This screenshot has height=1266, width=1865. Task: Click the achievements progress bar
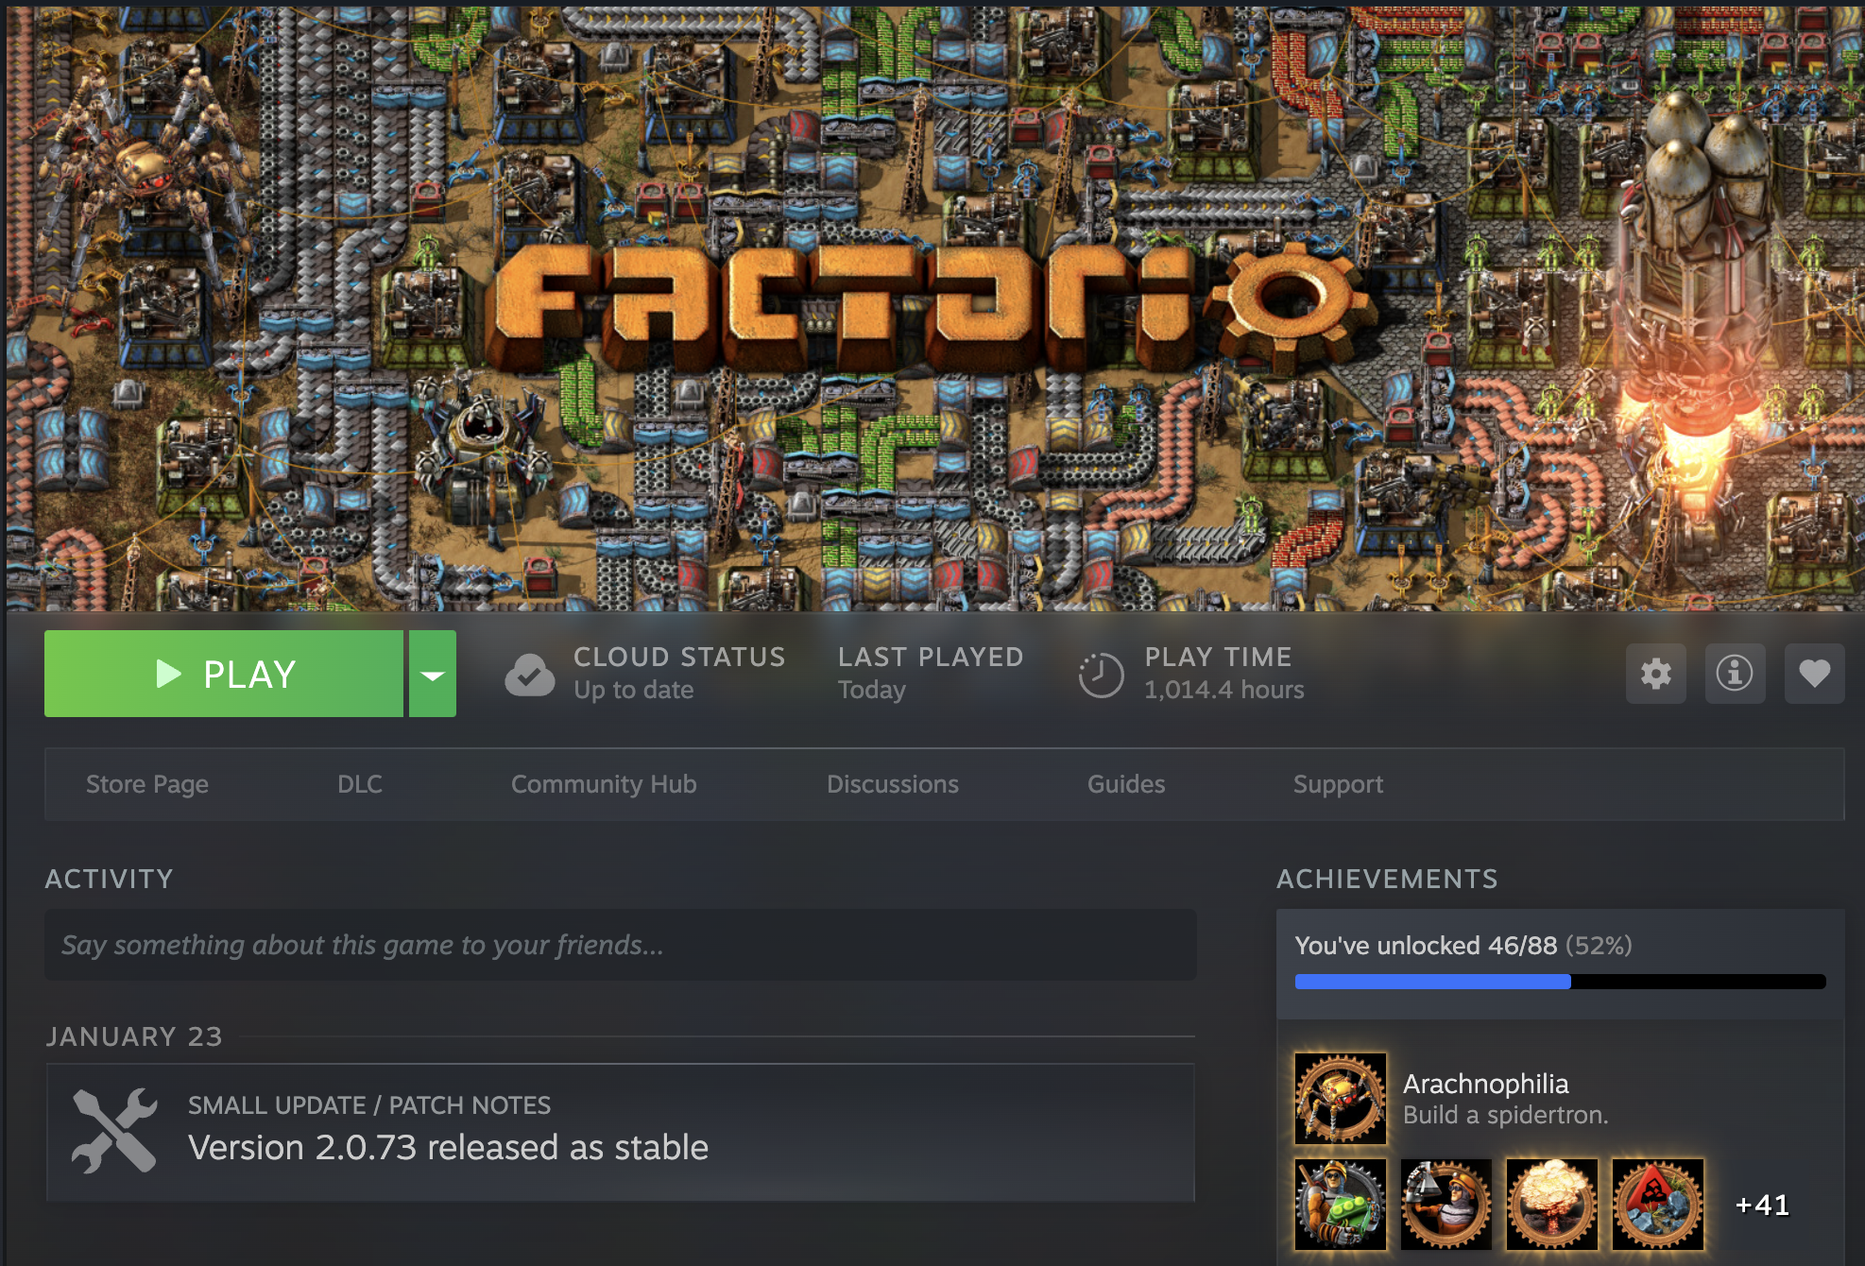pyautogui.click(x=1559, y=982)
